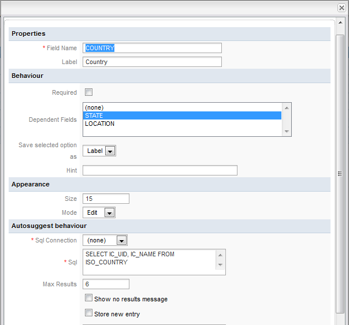Click the Hint text field
This screenshot has height=325, width=349.
(159, 170)
